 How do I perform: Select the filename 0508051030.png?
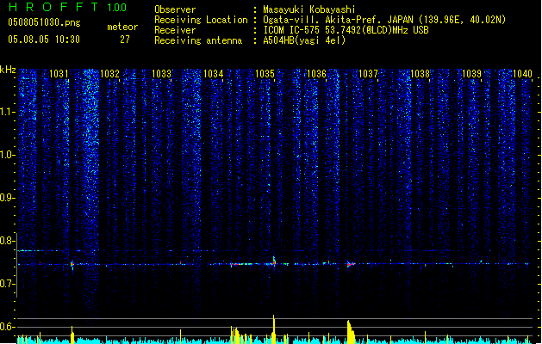point(44,22)
